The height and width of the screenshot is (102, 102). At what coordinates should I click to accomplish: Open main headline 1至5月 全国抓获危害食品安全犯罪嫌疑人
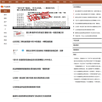pyautogui.click(x=32, y=60)
